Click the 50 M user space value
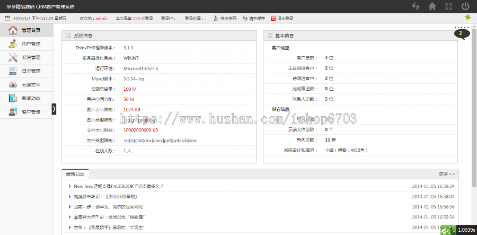Screen dimensions: 477x235 click(x=129, y=99)
